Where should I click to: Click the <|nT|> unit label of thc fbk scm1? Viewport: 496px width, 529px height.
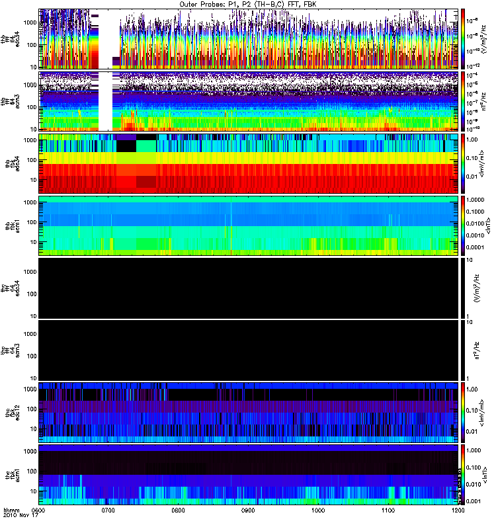coord(485,475)
